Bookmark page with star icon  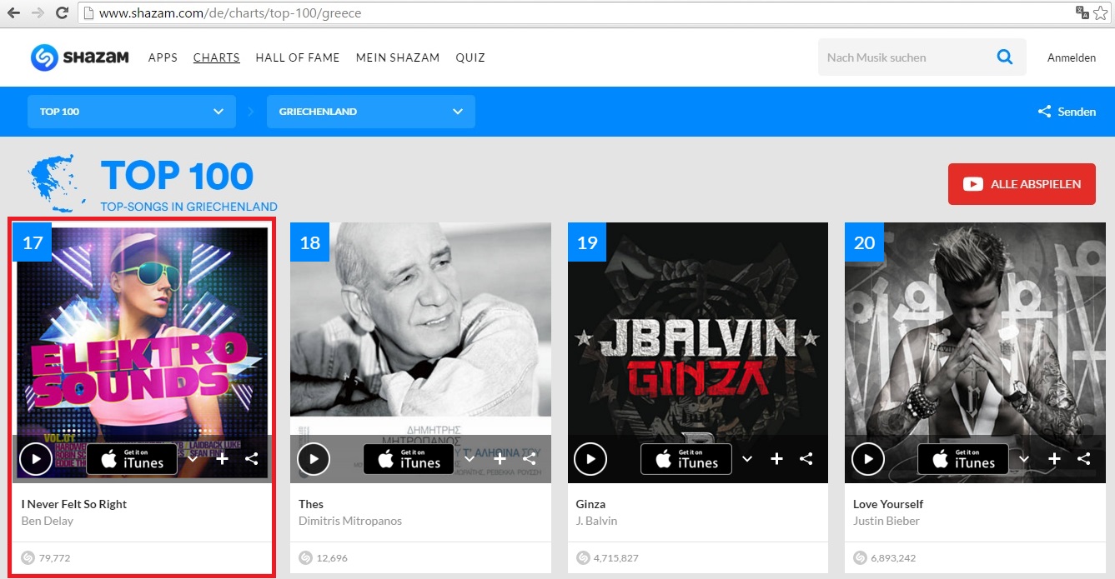coord(1101,13)
